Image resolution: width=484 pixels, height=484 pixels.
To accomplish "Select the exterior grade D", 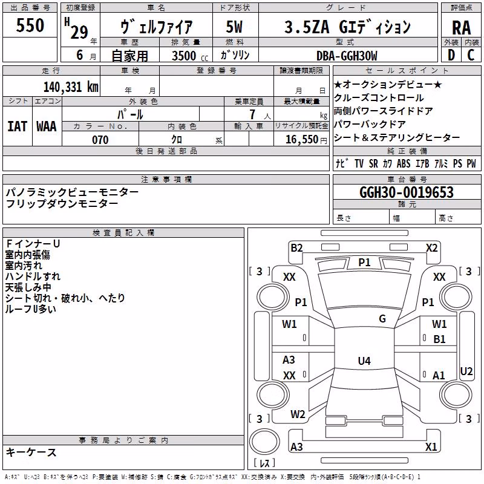I will click(x=451, y=55).
